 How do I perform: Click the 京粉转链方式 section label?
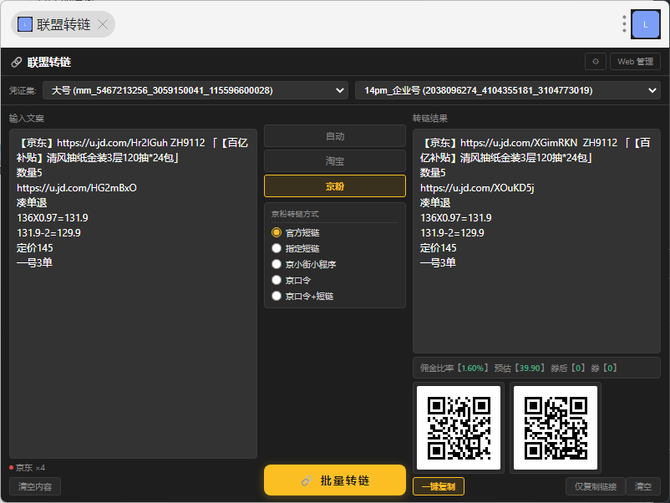coord(295,214)
